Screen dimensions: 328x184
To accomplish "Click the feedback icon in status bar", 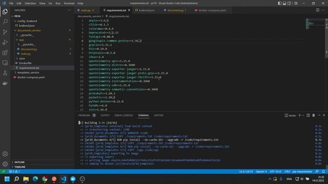I will click(317, 172).
